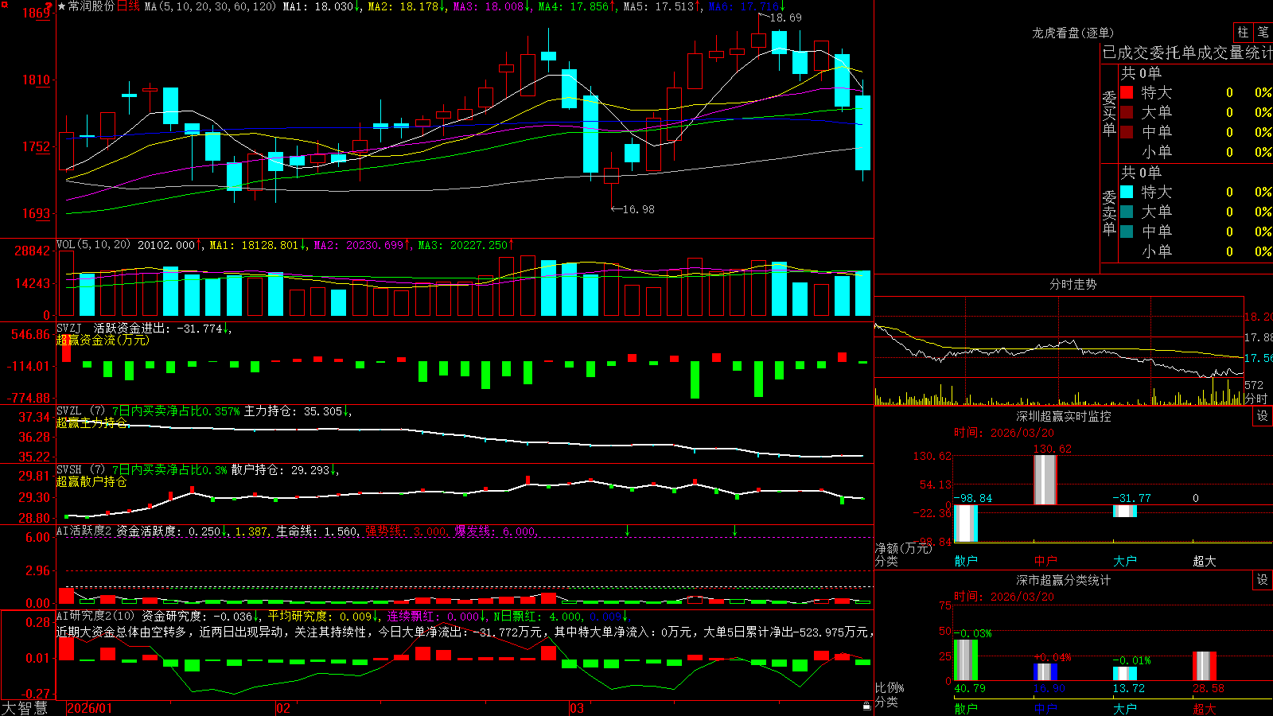This screenshot has width=1273, height=716.
Task: Open VOL(5,10,20) indicator parameters
Action: point(93,245)
